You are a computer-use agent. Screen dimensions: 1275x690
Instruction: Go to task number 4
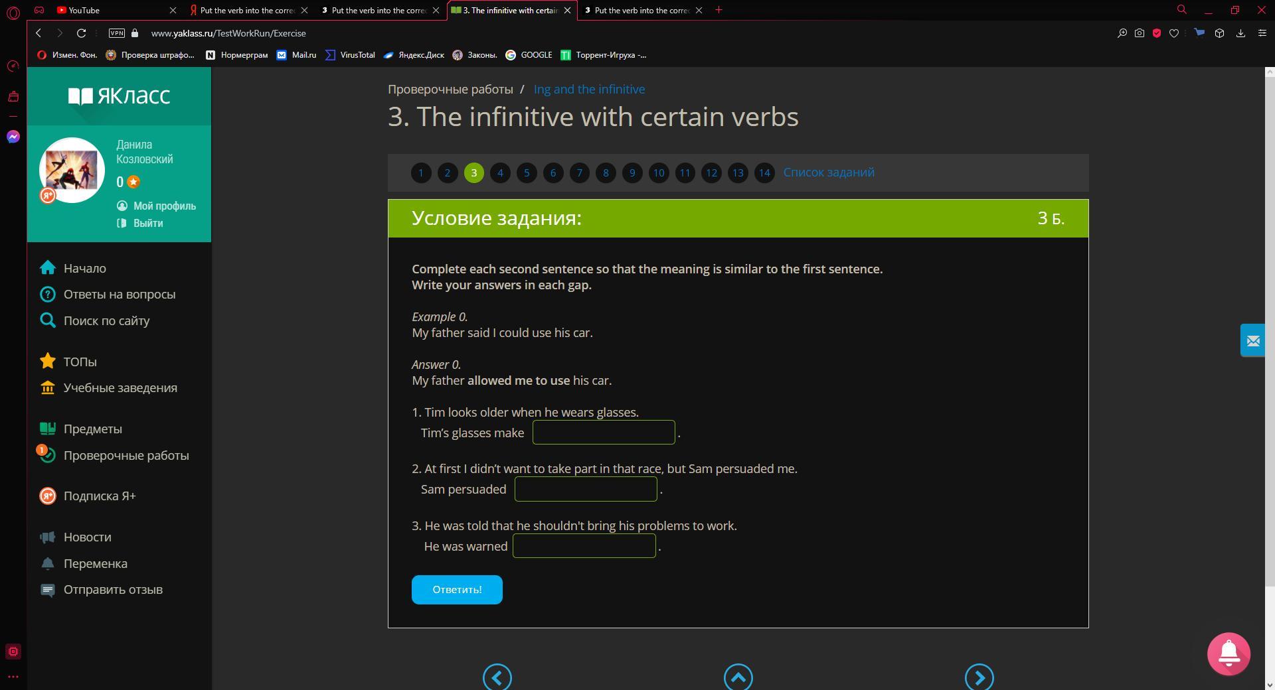click(x=500, y=173)
